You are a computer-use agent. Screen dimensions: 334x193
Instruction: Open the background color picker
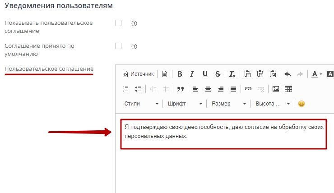330,74
